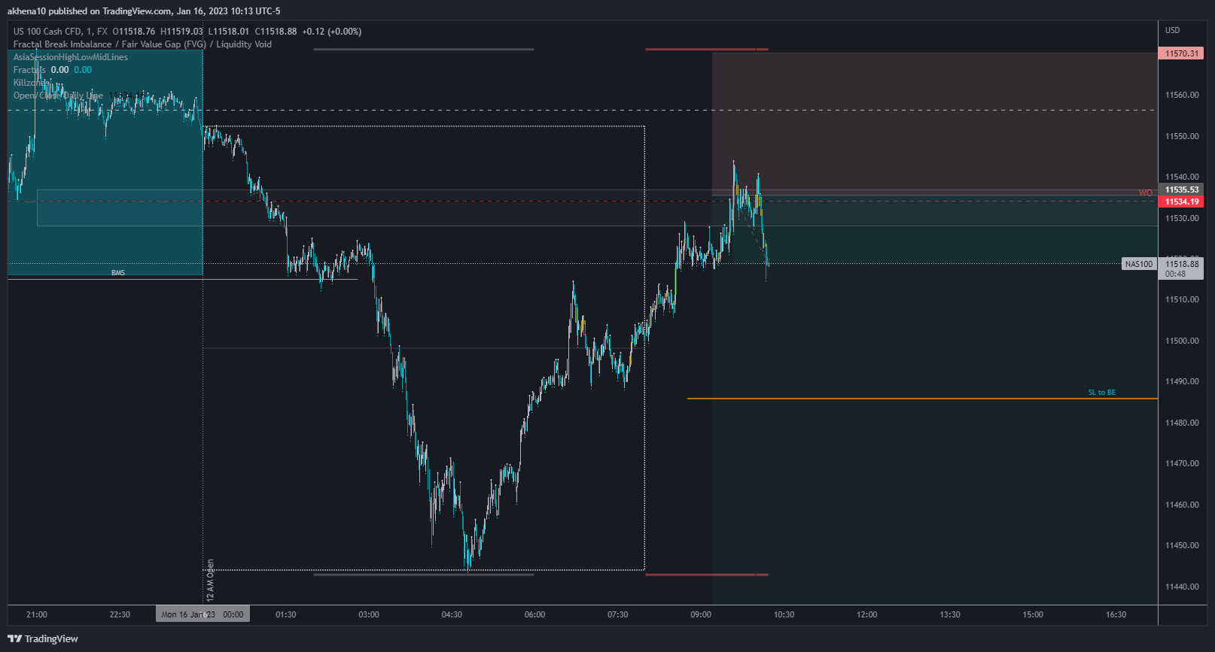Click the 11535.53 price label
This screenshot has height=652, width=1215.
point(1180,190)
